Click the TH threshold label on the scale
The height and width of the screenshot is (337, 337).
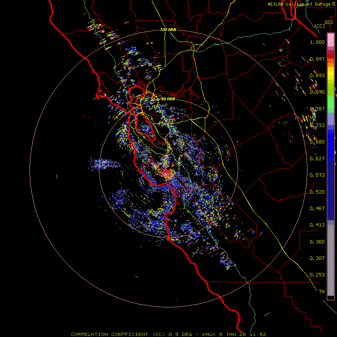(322, 292)
